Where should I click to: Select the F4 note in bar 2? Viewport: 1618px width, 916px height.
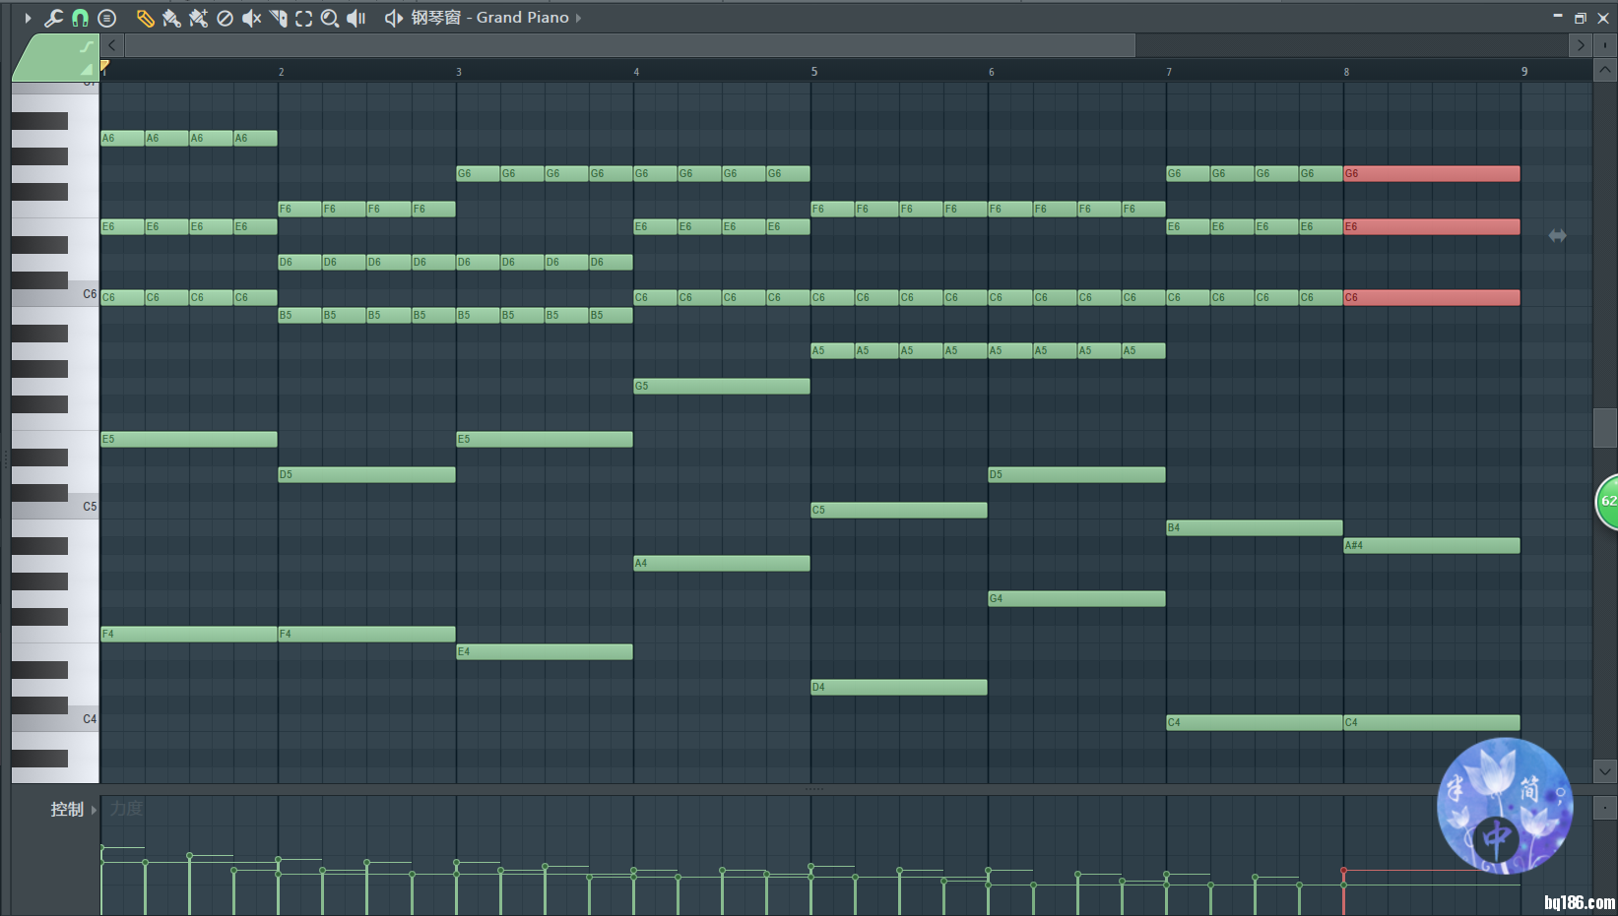(x=366, y=634)
